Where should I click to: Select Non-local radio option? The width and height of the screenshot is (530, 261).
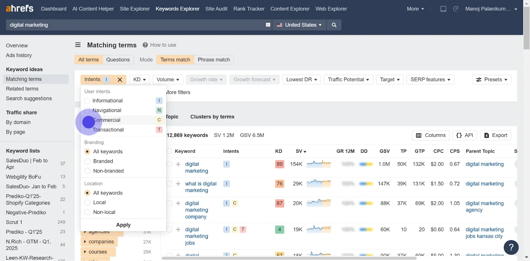coord(87,212)
